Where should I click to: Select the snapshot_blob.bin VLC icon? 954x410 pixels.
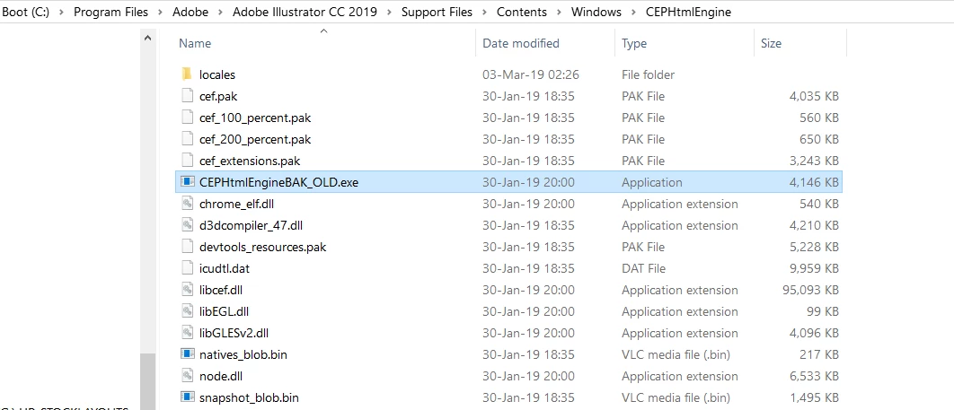click(188, 397)
